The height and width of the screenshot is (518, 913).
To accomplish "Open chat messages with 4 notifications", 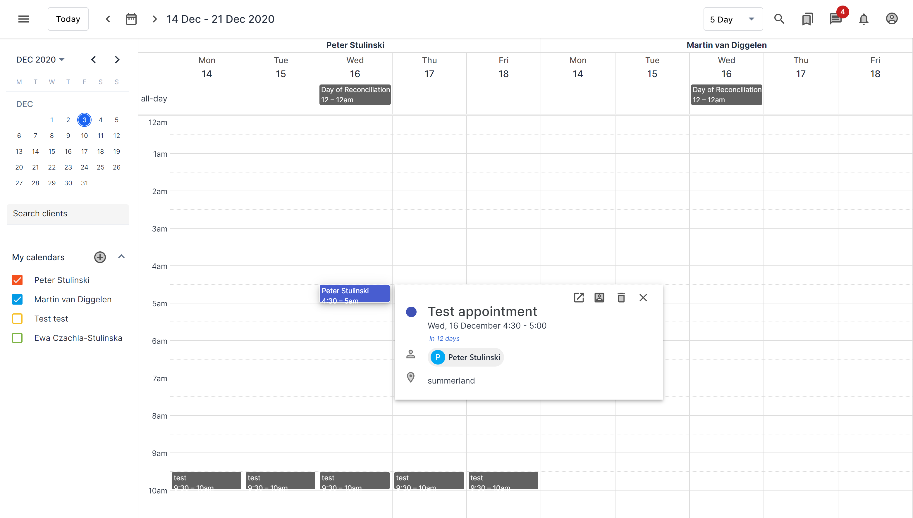I will point(835,19).
